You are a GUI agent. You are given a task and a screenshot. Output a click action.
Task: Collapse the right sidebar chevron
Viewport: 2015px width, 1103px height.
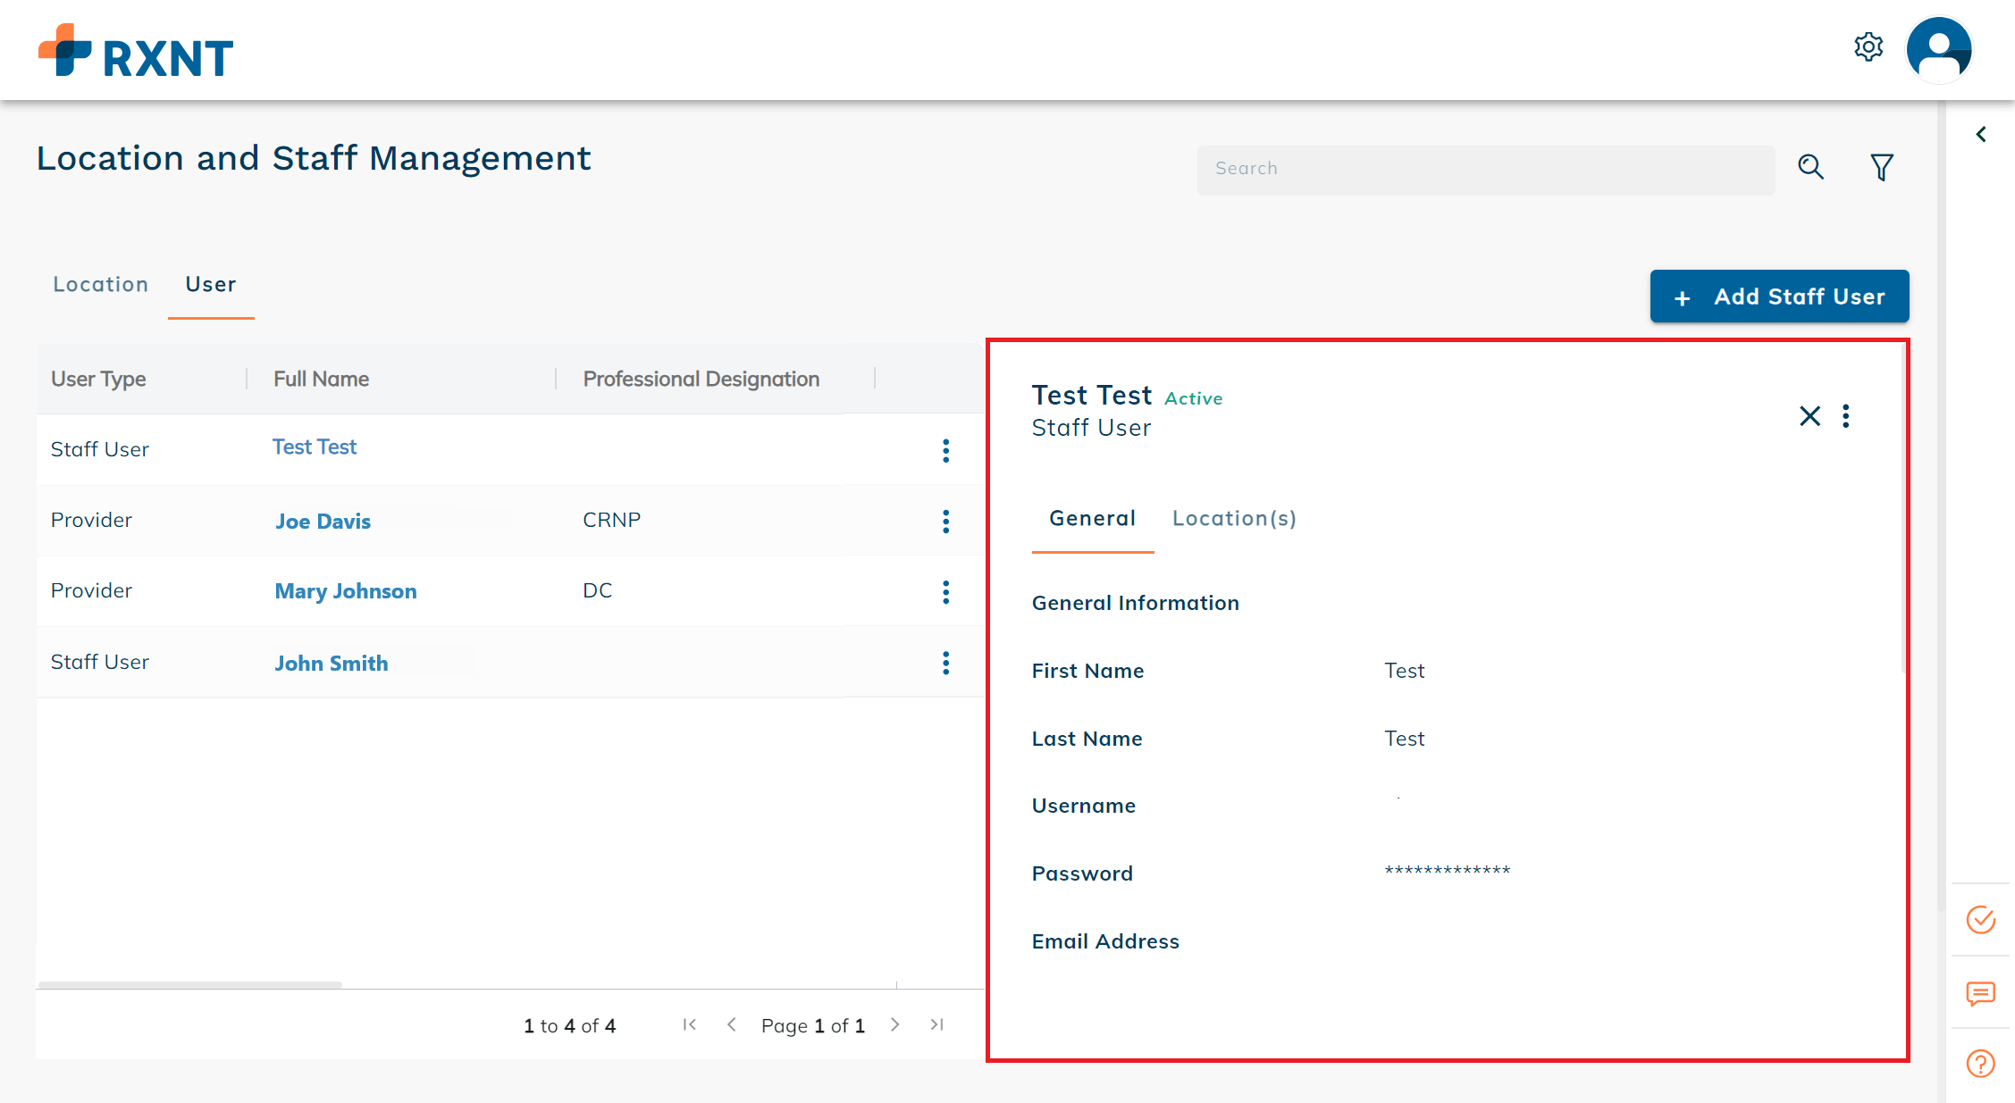(1981, 134)
